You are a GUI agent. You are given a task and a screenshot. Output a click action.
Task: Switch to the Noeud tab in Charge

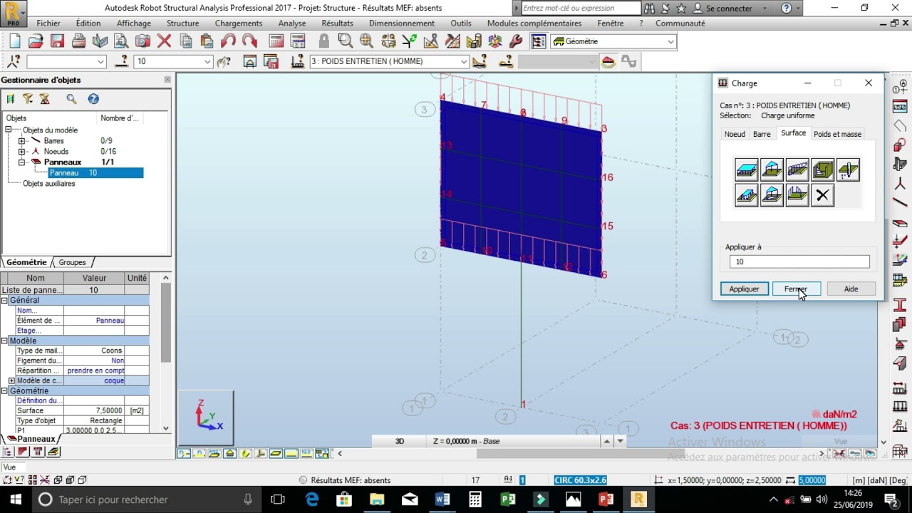(x=735, y=134)
